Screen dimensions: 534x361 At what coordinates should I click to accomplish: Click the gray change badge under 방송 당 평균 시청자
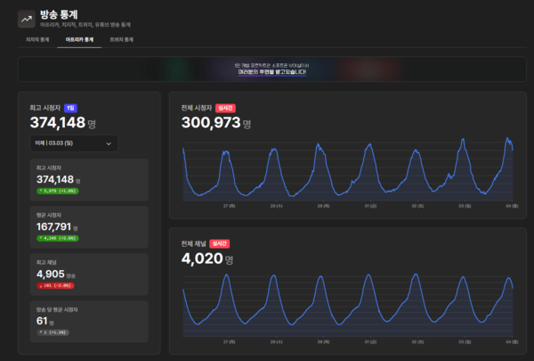(x=53, y=332)
